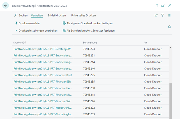Screen dimensions: 180x119
Task: Click Druckereinstellungen bearbeiten
Action: click(36, 30)
